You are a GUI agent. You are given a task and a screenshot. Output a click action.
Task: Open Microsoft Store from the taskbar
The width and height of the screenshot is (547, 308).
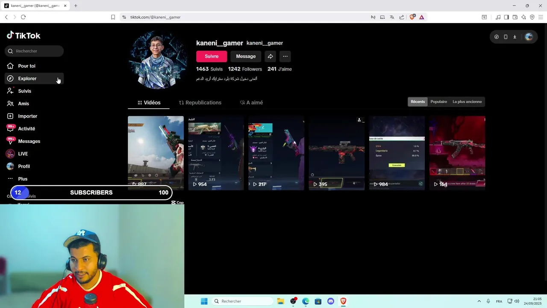pos(318,301)
